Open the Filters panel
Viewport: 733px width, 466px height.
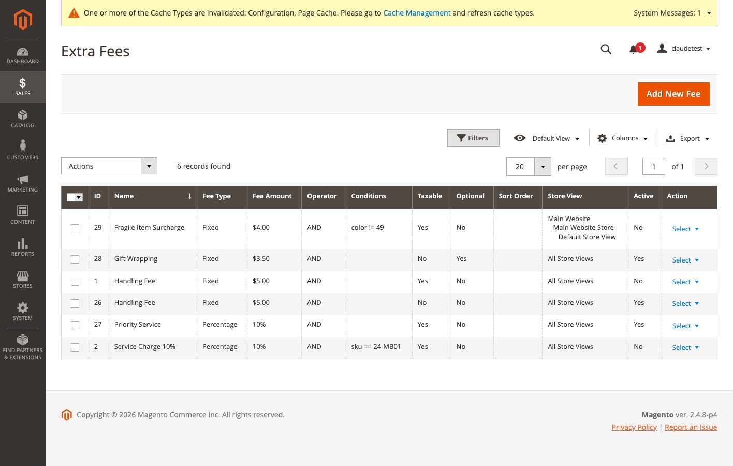tap(473, 138)
